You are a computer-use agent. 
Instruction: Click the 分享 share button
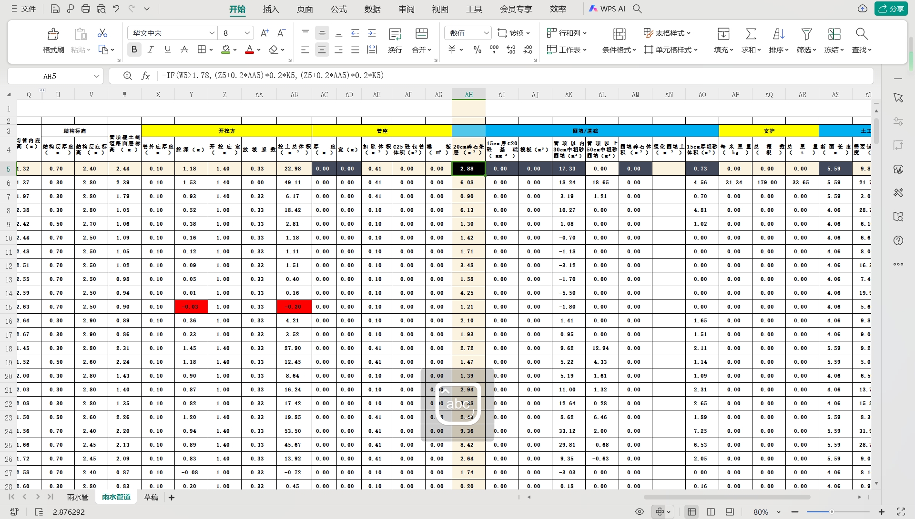[x=891, y=9]
